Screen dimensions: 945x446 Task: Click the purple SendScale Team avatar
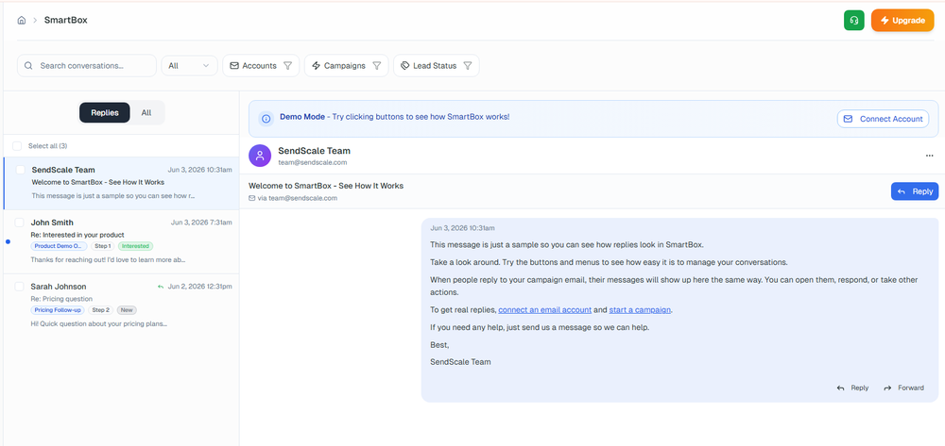click(x=260, y=156)
